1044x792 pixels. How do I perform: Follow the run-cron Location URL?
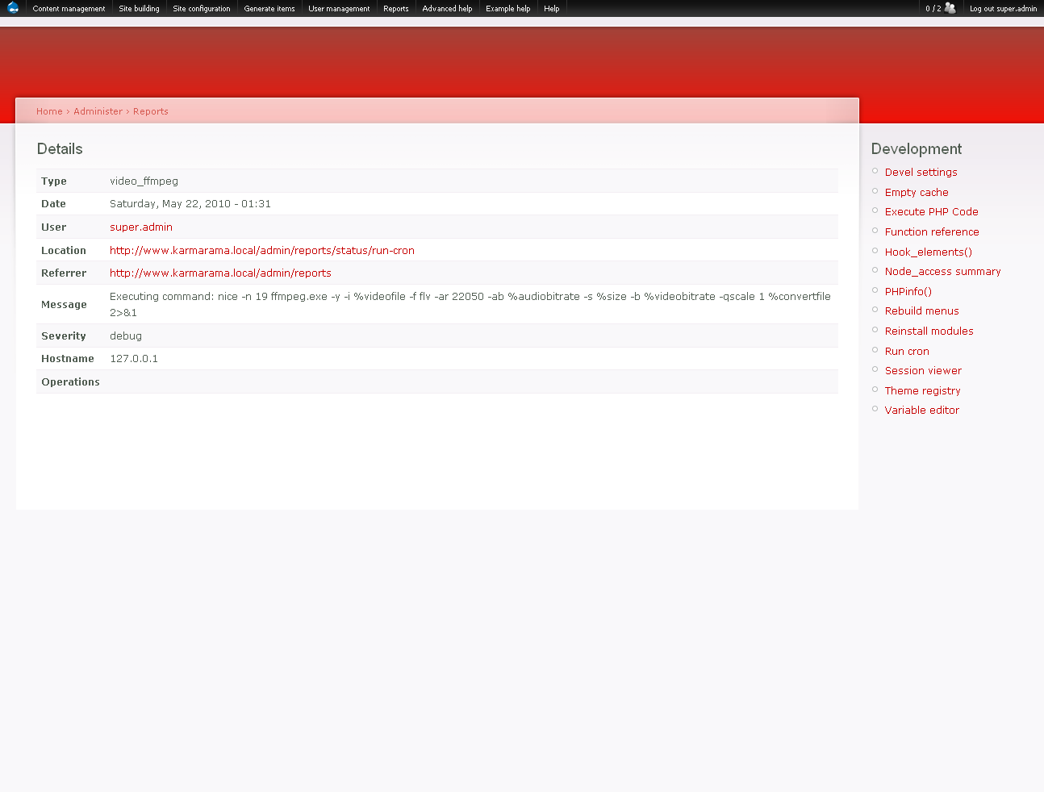tap(261, 250)
